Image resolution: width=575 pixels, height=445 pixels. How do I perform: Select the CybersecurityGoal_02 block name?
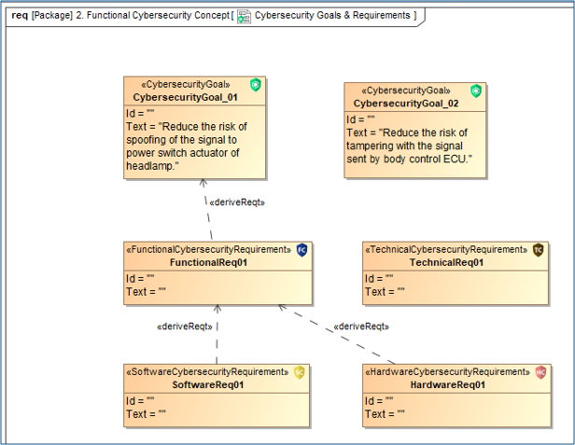pyautogui.click(x=406, y=103)
